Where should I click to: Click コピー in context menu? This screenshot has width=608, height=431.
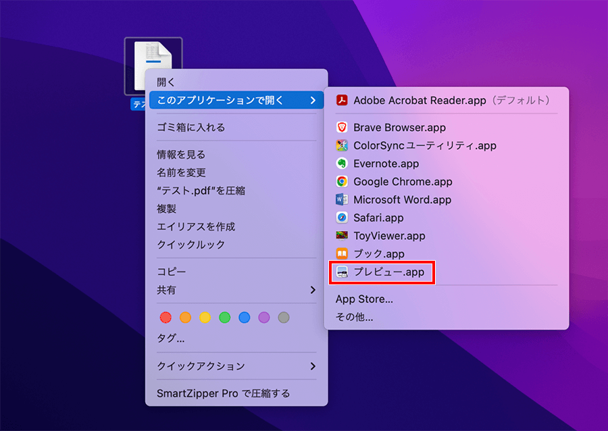pyautogui.click(x=236, y=272)
